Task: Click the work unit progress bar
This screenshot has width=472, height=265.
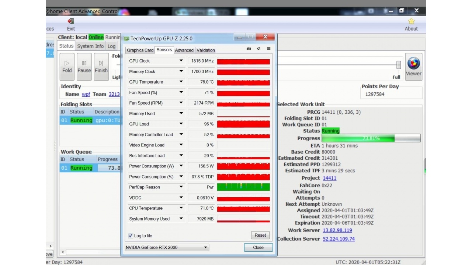Action: [x=371, y=138]
